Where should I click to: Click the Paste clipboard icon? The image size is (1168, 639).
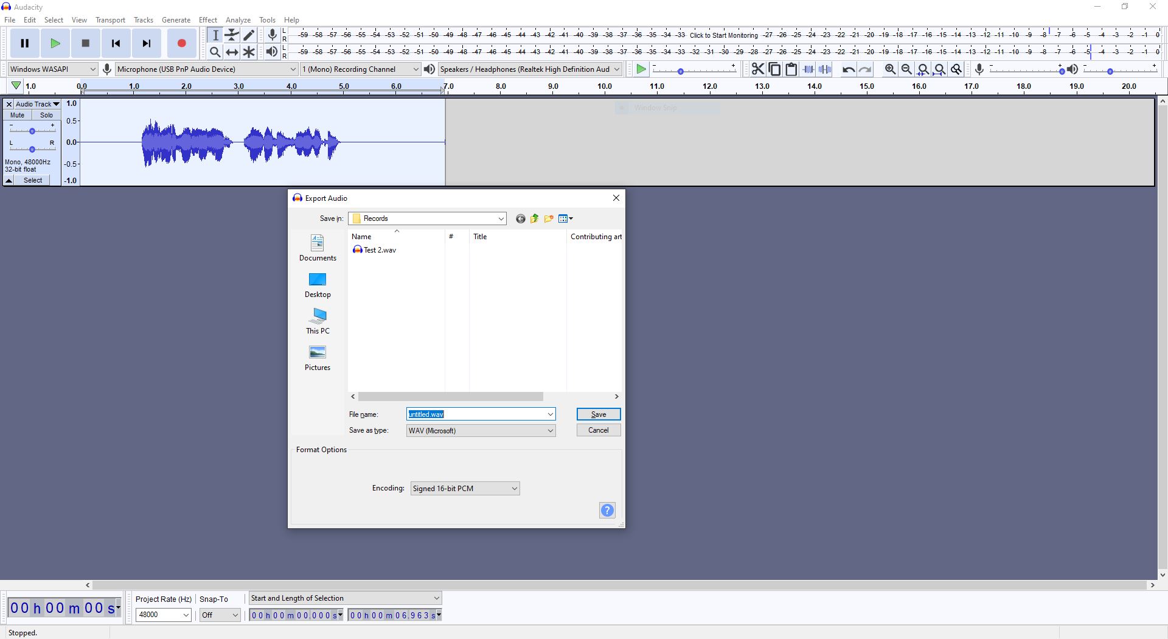click(x=791, y=69)
